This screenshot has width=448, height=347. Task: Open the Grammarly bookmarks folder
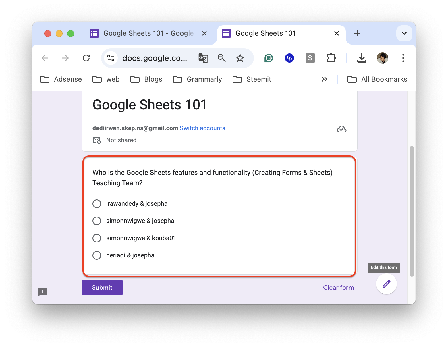[197, 79]
